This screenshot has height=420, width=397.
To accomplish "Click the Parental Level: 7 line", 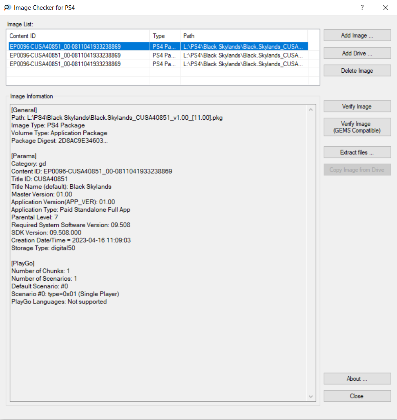I will pyautogui.click(x=35, y=217).
